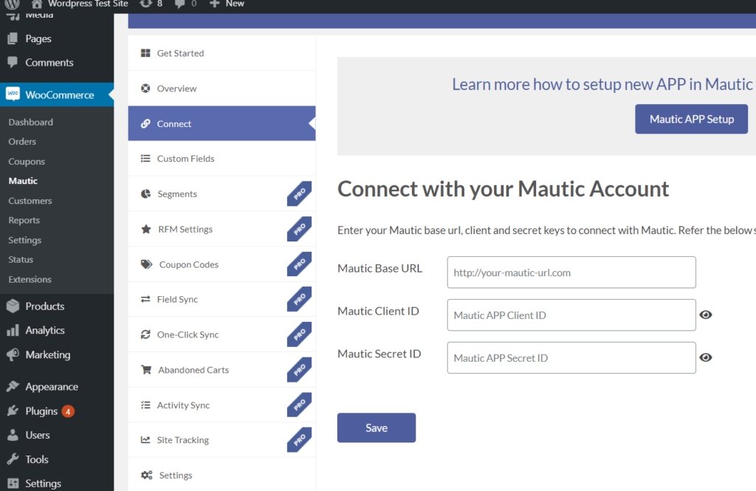Open the Coupon Codes tab

click(x=221, y=264)
